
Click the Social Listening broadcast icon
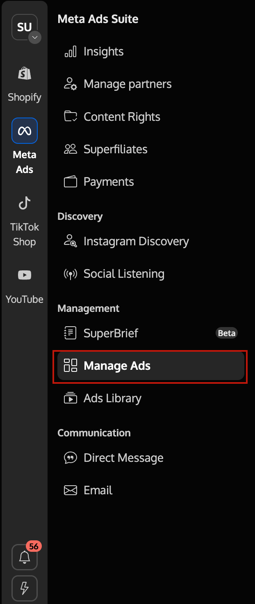(71, 274)
